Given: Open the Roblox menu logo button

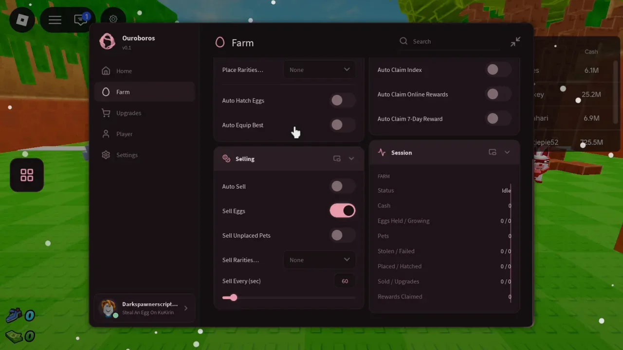Looking at the screenshot, I should click(x=22, y=19).
